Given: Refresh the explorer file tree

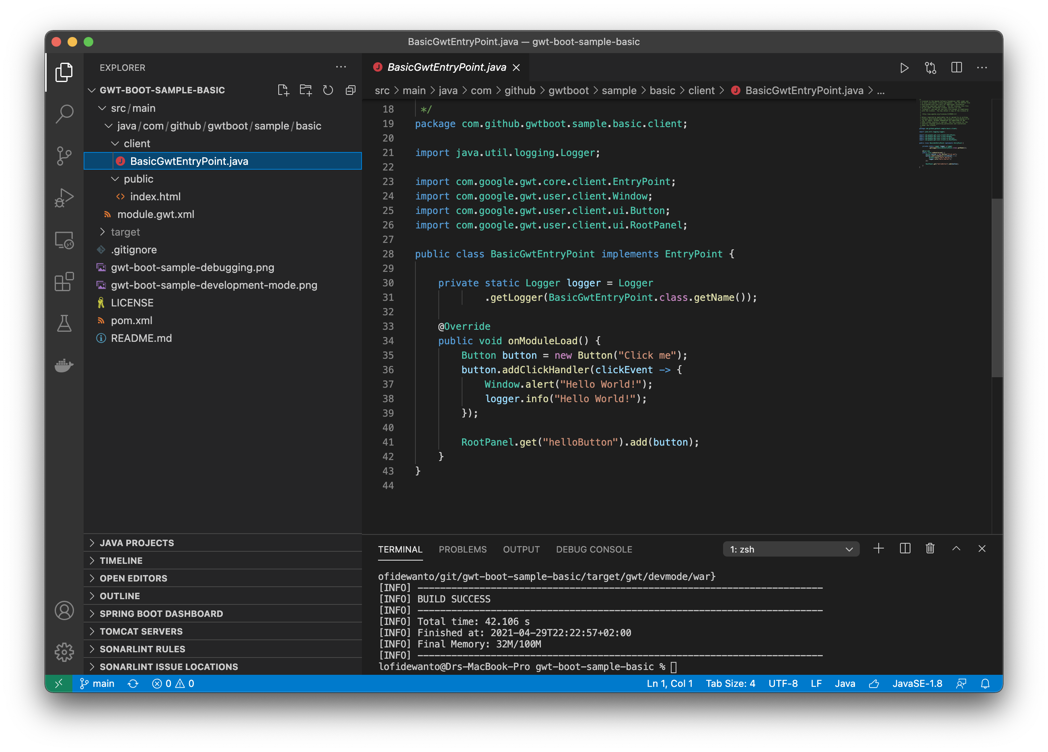Looking at the screenshot, I should click(328, 90).
